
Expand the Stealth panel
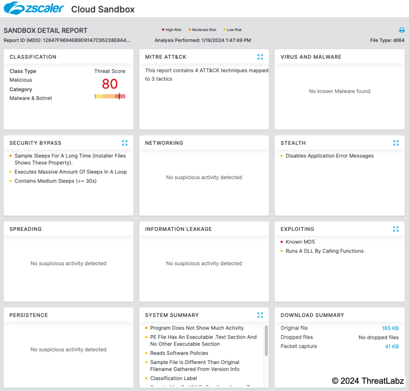tap(396, 143)
